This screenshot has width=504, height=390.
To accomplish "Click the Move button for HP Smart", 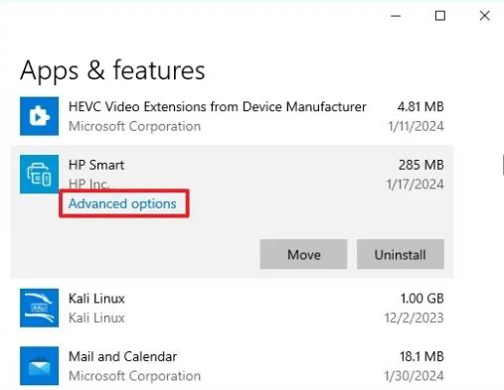I will point(303,254).
